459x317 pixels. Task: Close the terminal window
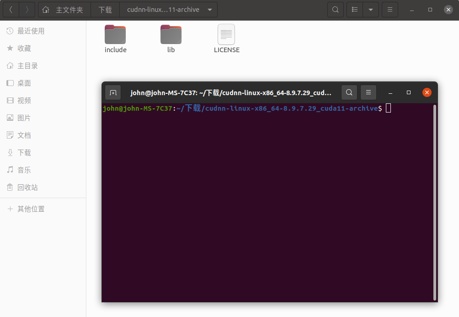coord(427,92)
